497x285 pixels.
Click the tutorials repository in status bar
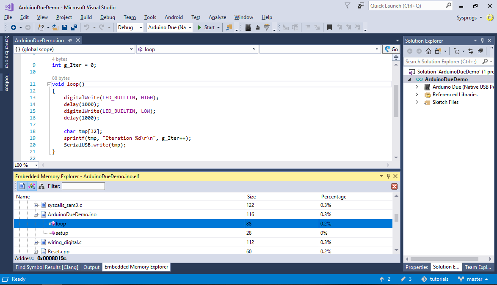point(435,279)
